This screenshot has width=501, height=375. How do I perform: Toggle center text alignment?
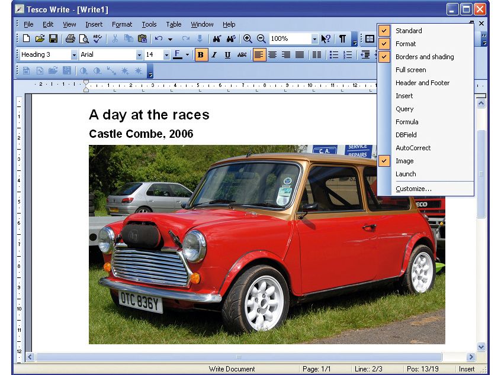(x=272, y=55)
